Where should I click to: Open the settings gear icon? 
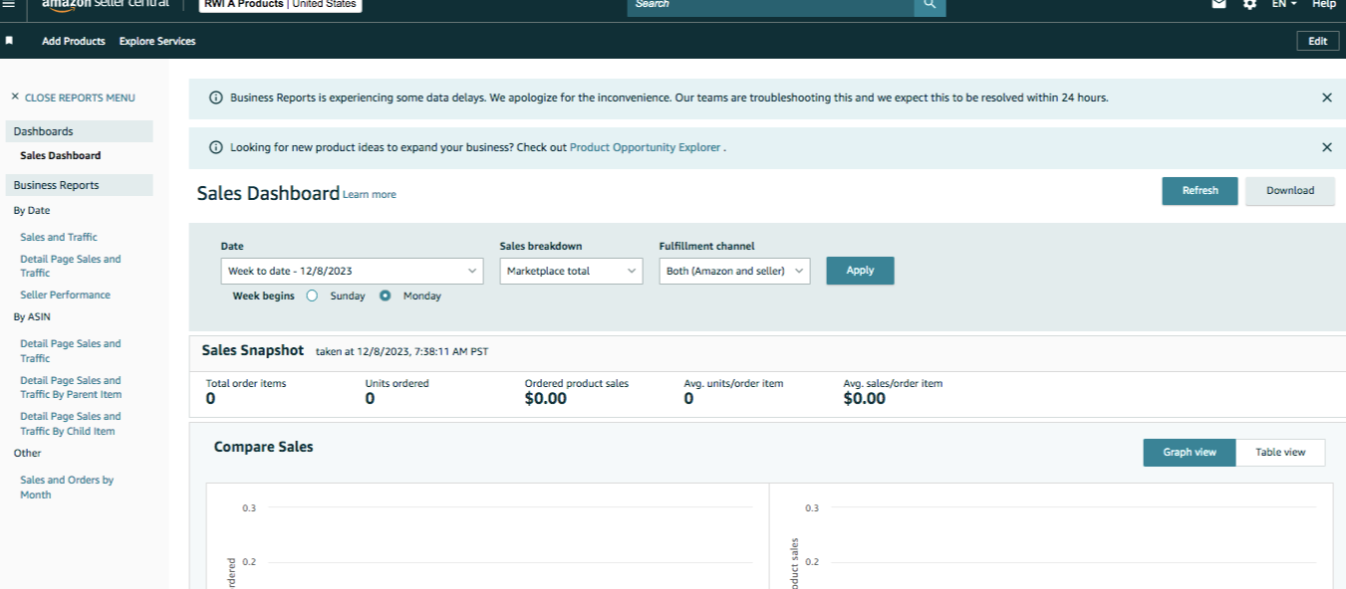1249,4
